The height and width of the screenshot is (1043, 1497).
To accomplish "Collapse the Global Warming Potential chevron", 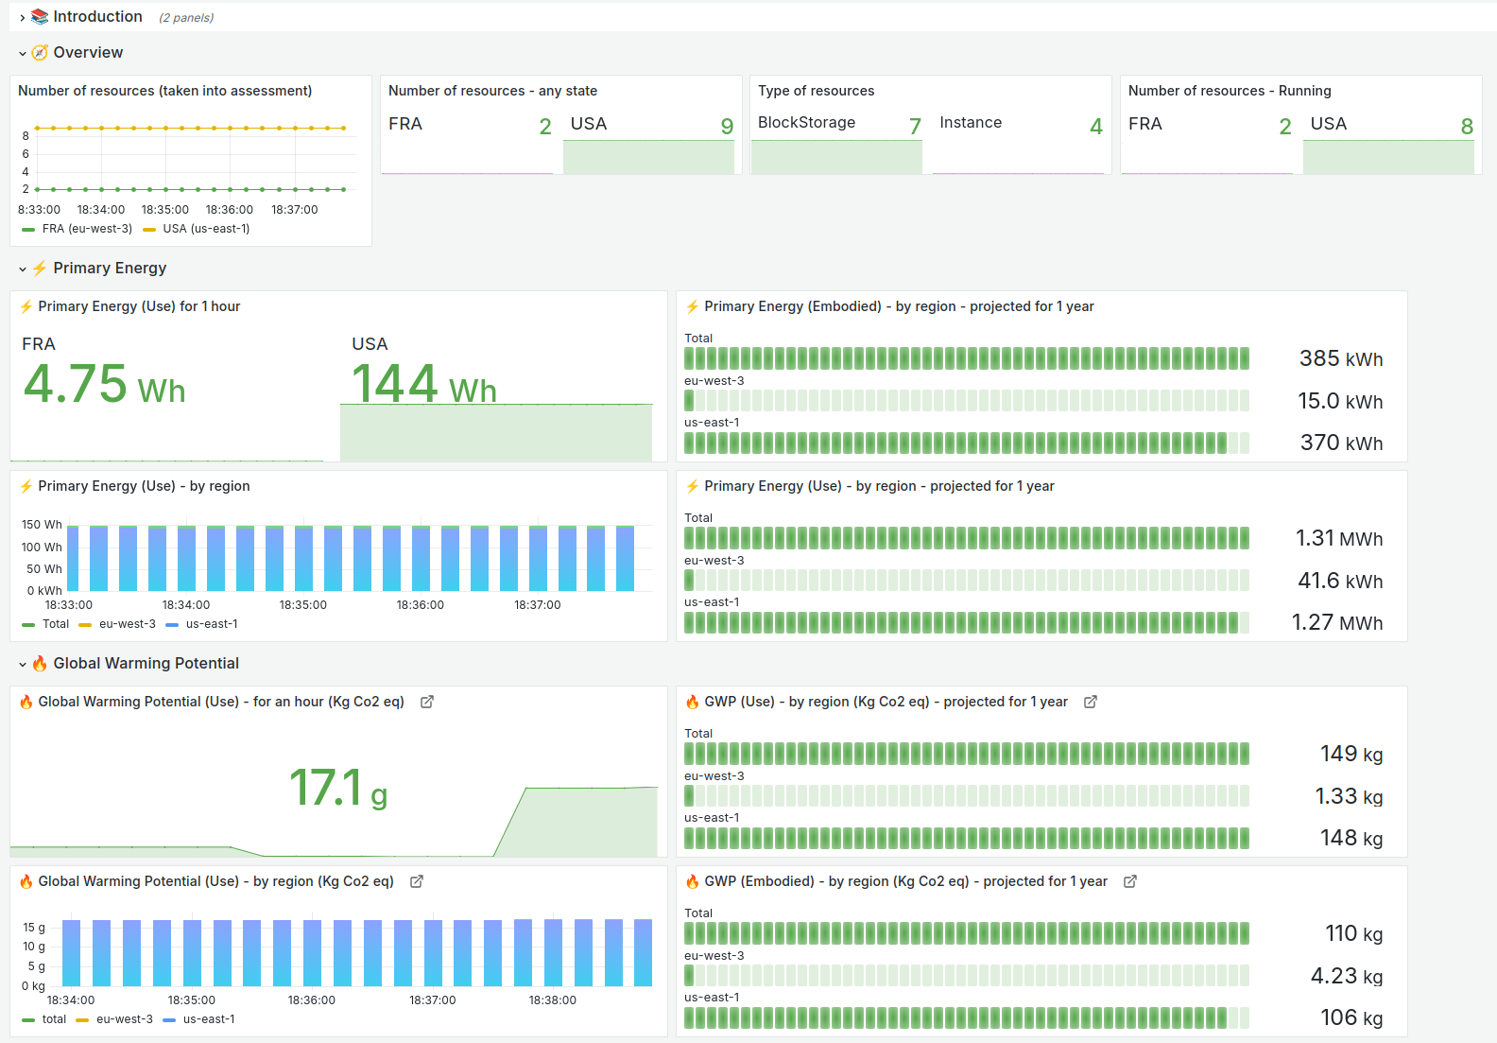I will [23, 665].
